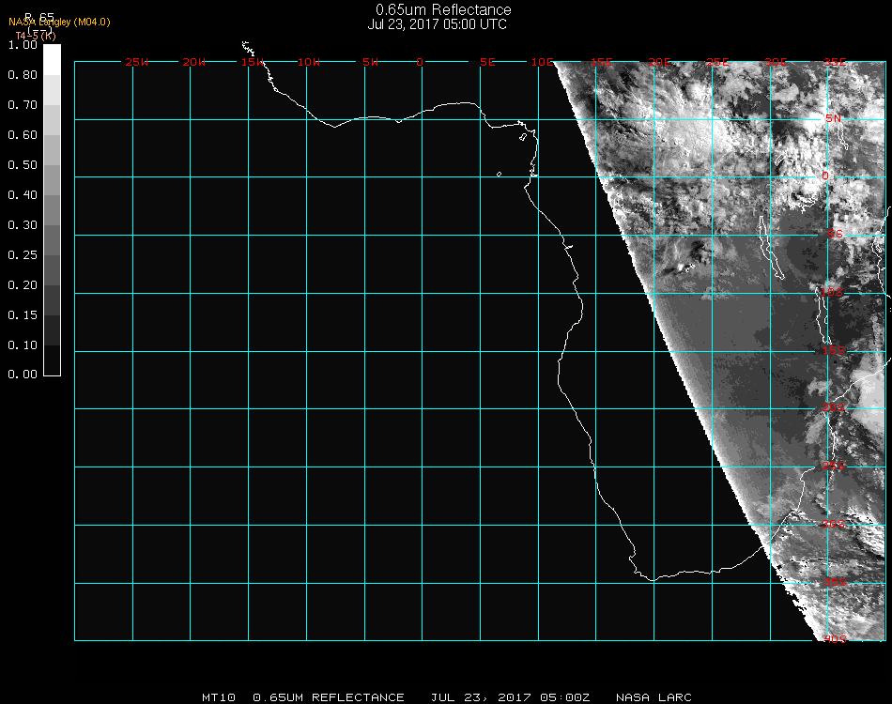892x704 pixels.
Task: Select the 35E longitude label
Action: 835,62
